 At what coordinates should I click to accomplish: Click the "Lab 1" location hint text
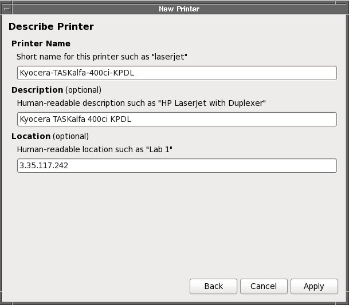pyautogui.click(x=95, y=149)
